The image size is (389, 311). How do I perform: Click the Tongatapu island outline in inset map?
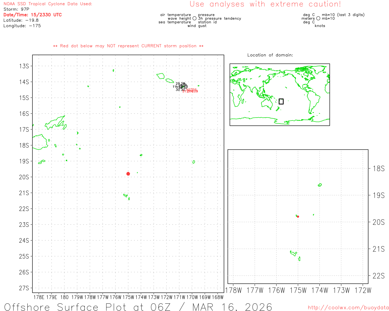point(294,253)
